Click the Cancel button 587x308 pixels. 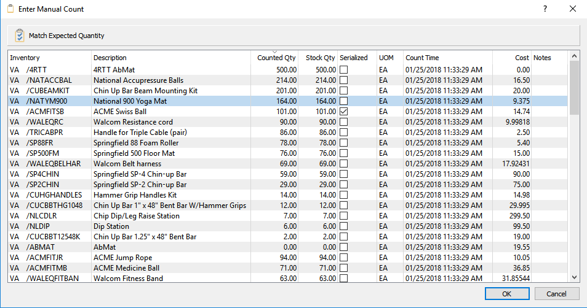(x=556, y=294)
